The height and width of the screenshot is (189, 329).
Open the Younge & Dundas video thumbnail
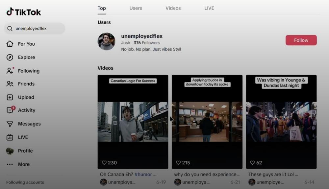(x=281, y=122)
